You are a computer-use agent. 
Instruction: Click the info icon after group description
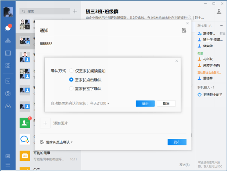click(189, 18)
